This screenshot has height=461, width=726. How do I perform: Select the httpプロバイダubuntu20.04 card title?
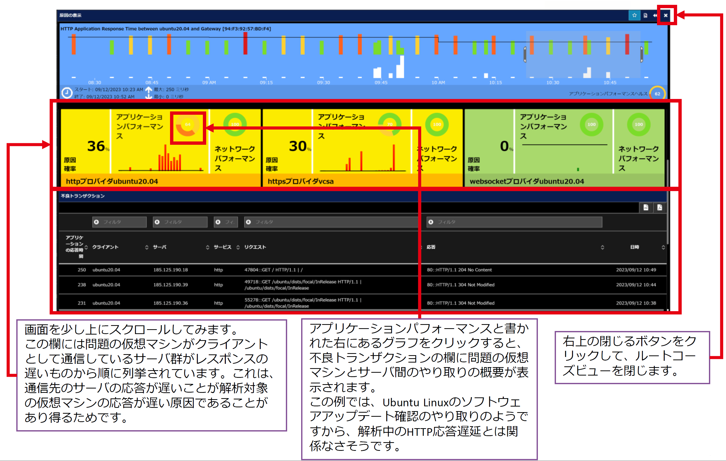(112, 181)
